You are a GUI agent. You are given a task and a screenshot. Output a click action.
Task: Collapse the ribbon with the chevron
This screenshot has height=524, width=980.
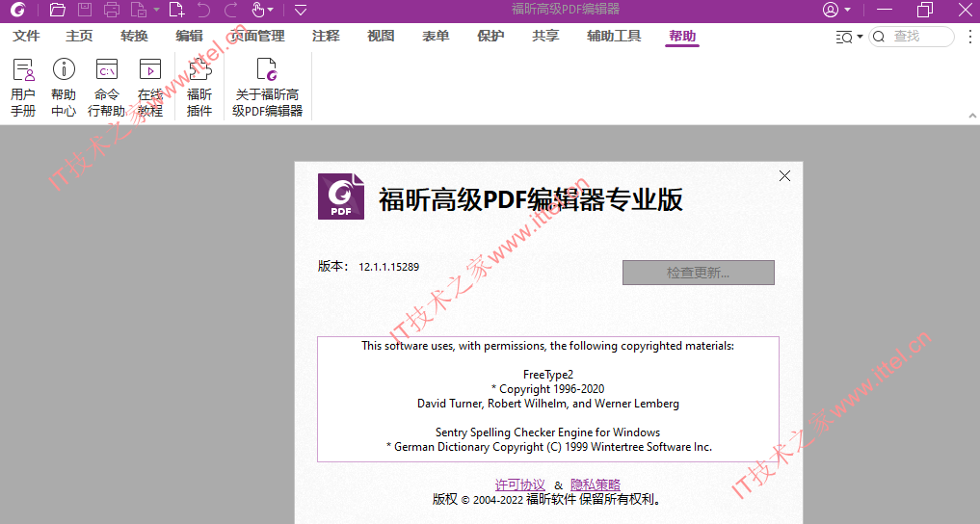(x=972, y=116)
